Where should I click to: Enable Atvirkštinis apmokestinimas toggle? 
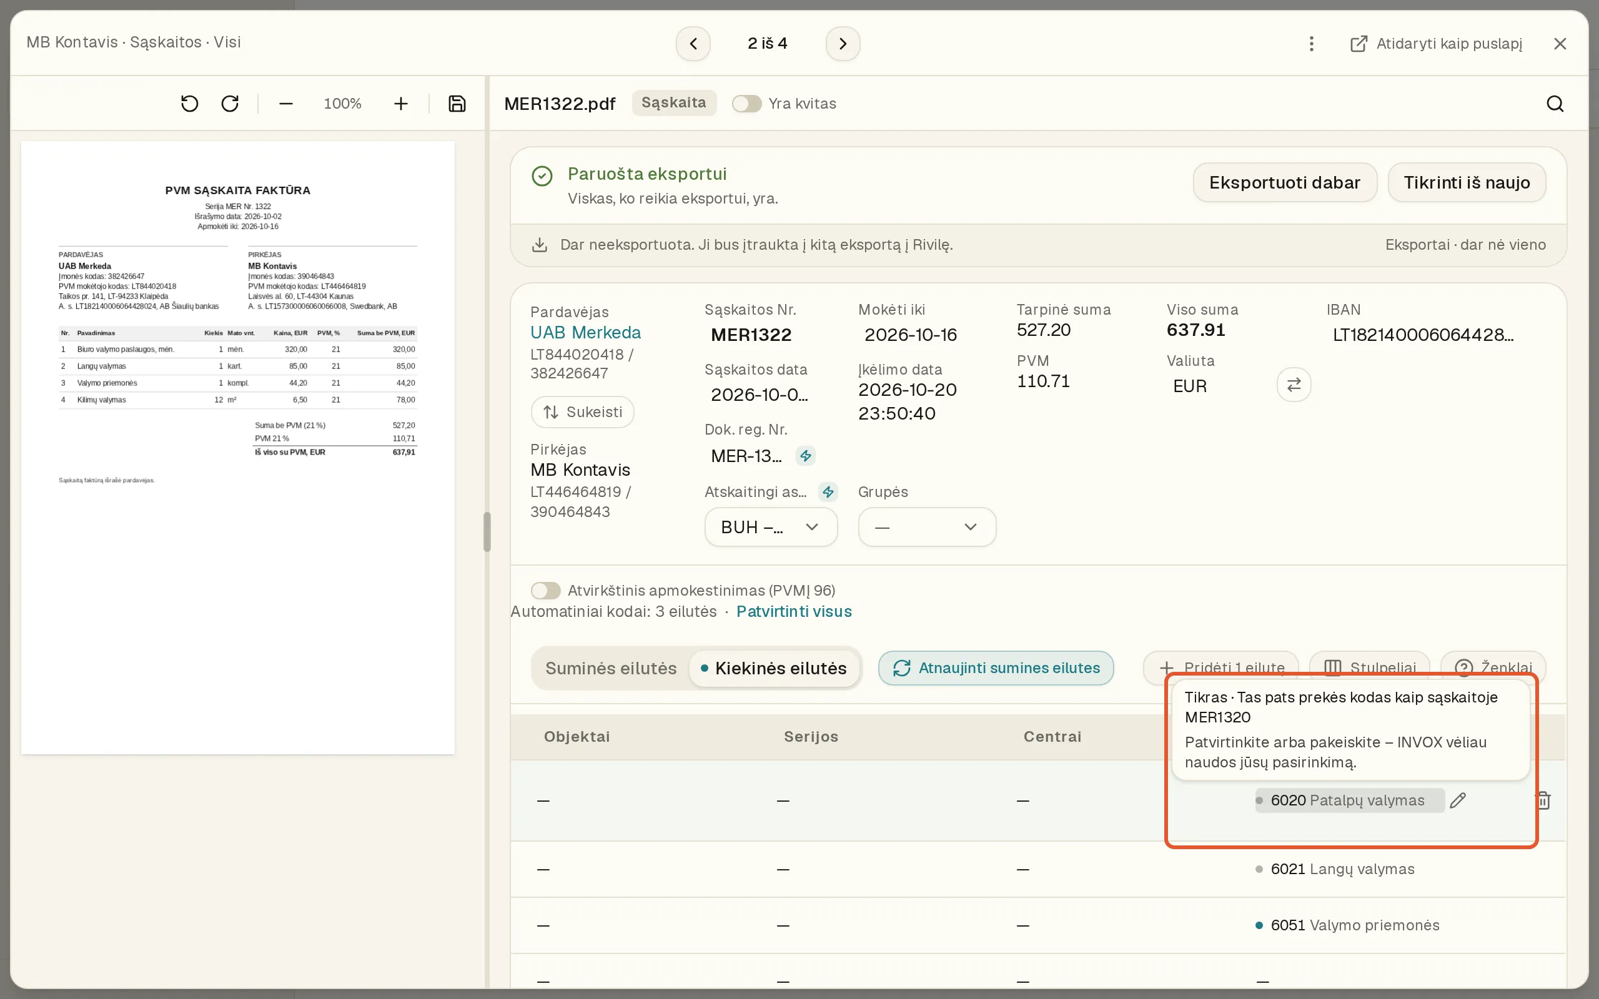546,591
